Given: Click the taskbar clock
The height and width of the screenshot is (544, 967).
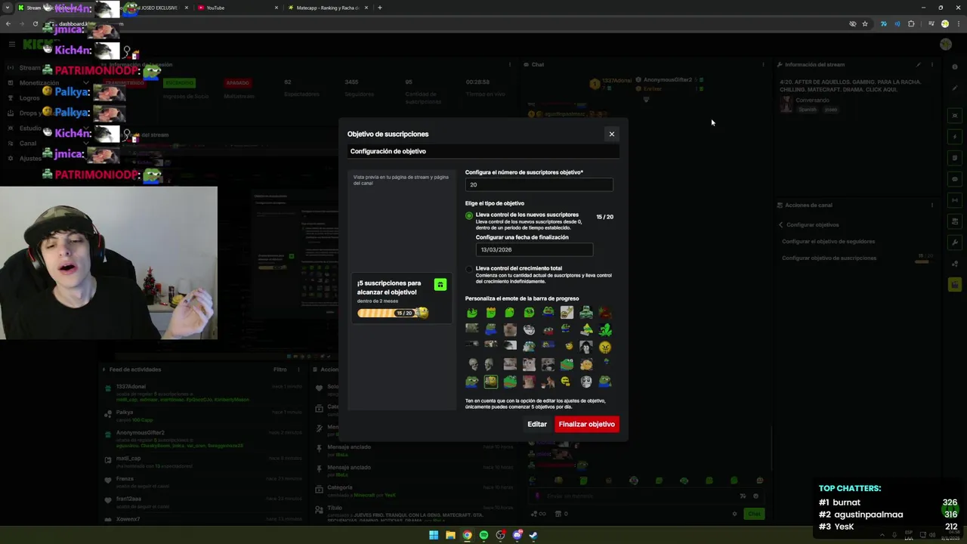Looking at the screenshot, I should click(949, 535).
